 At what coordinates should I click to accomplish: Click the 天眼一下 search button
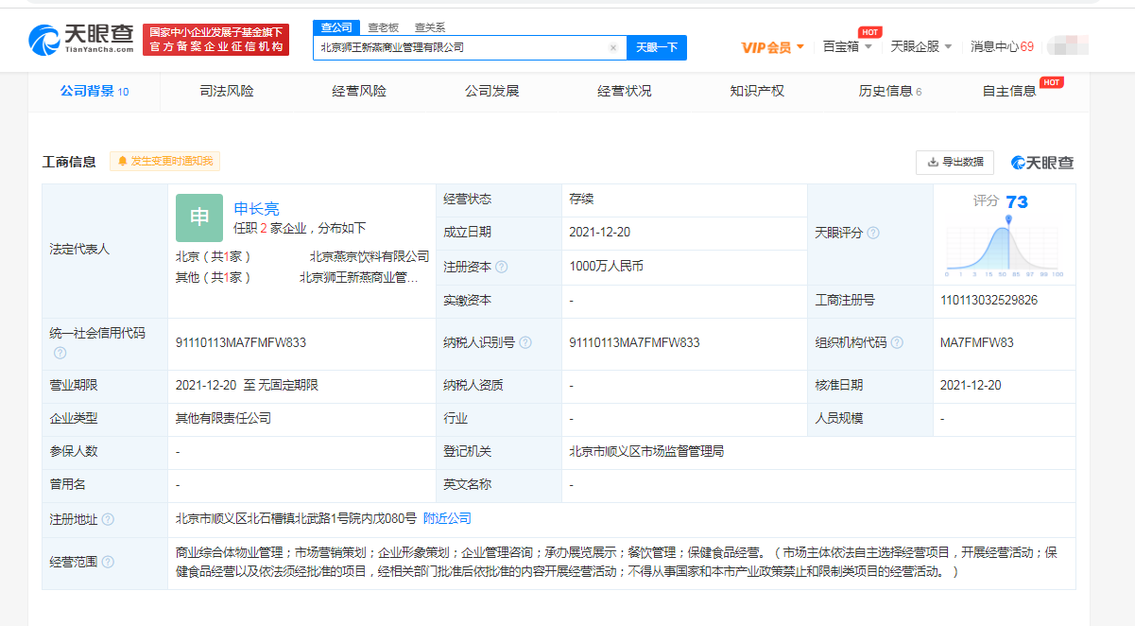click(657, 47)
